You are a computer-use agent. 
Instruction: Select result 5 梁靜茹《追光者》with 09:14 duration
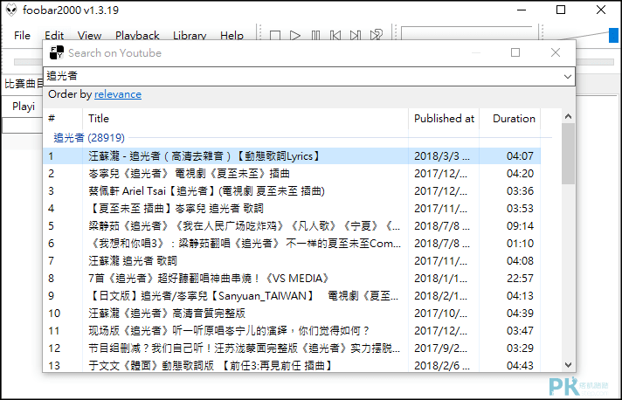292,226
